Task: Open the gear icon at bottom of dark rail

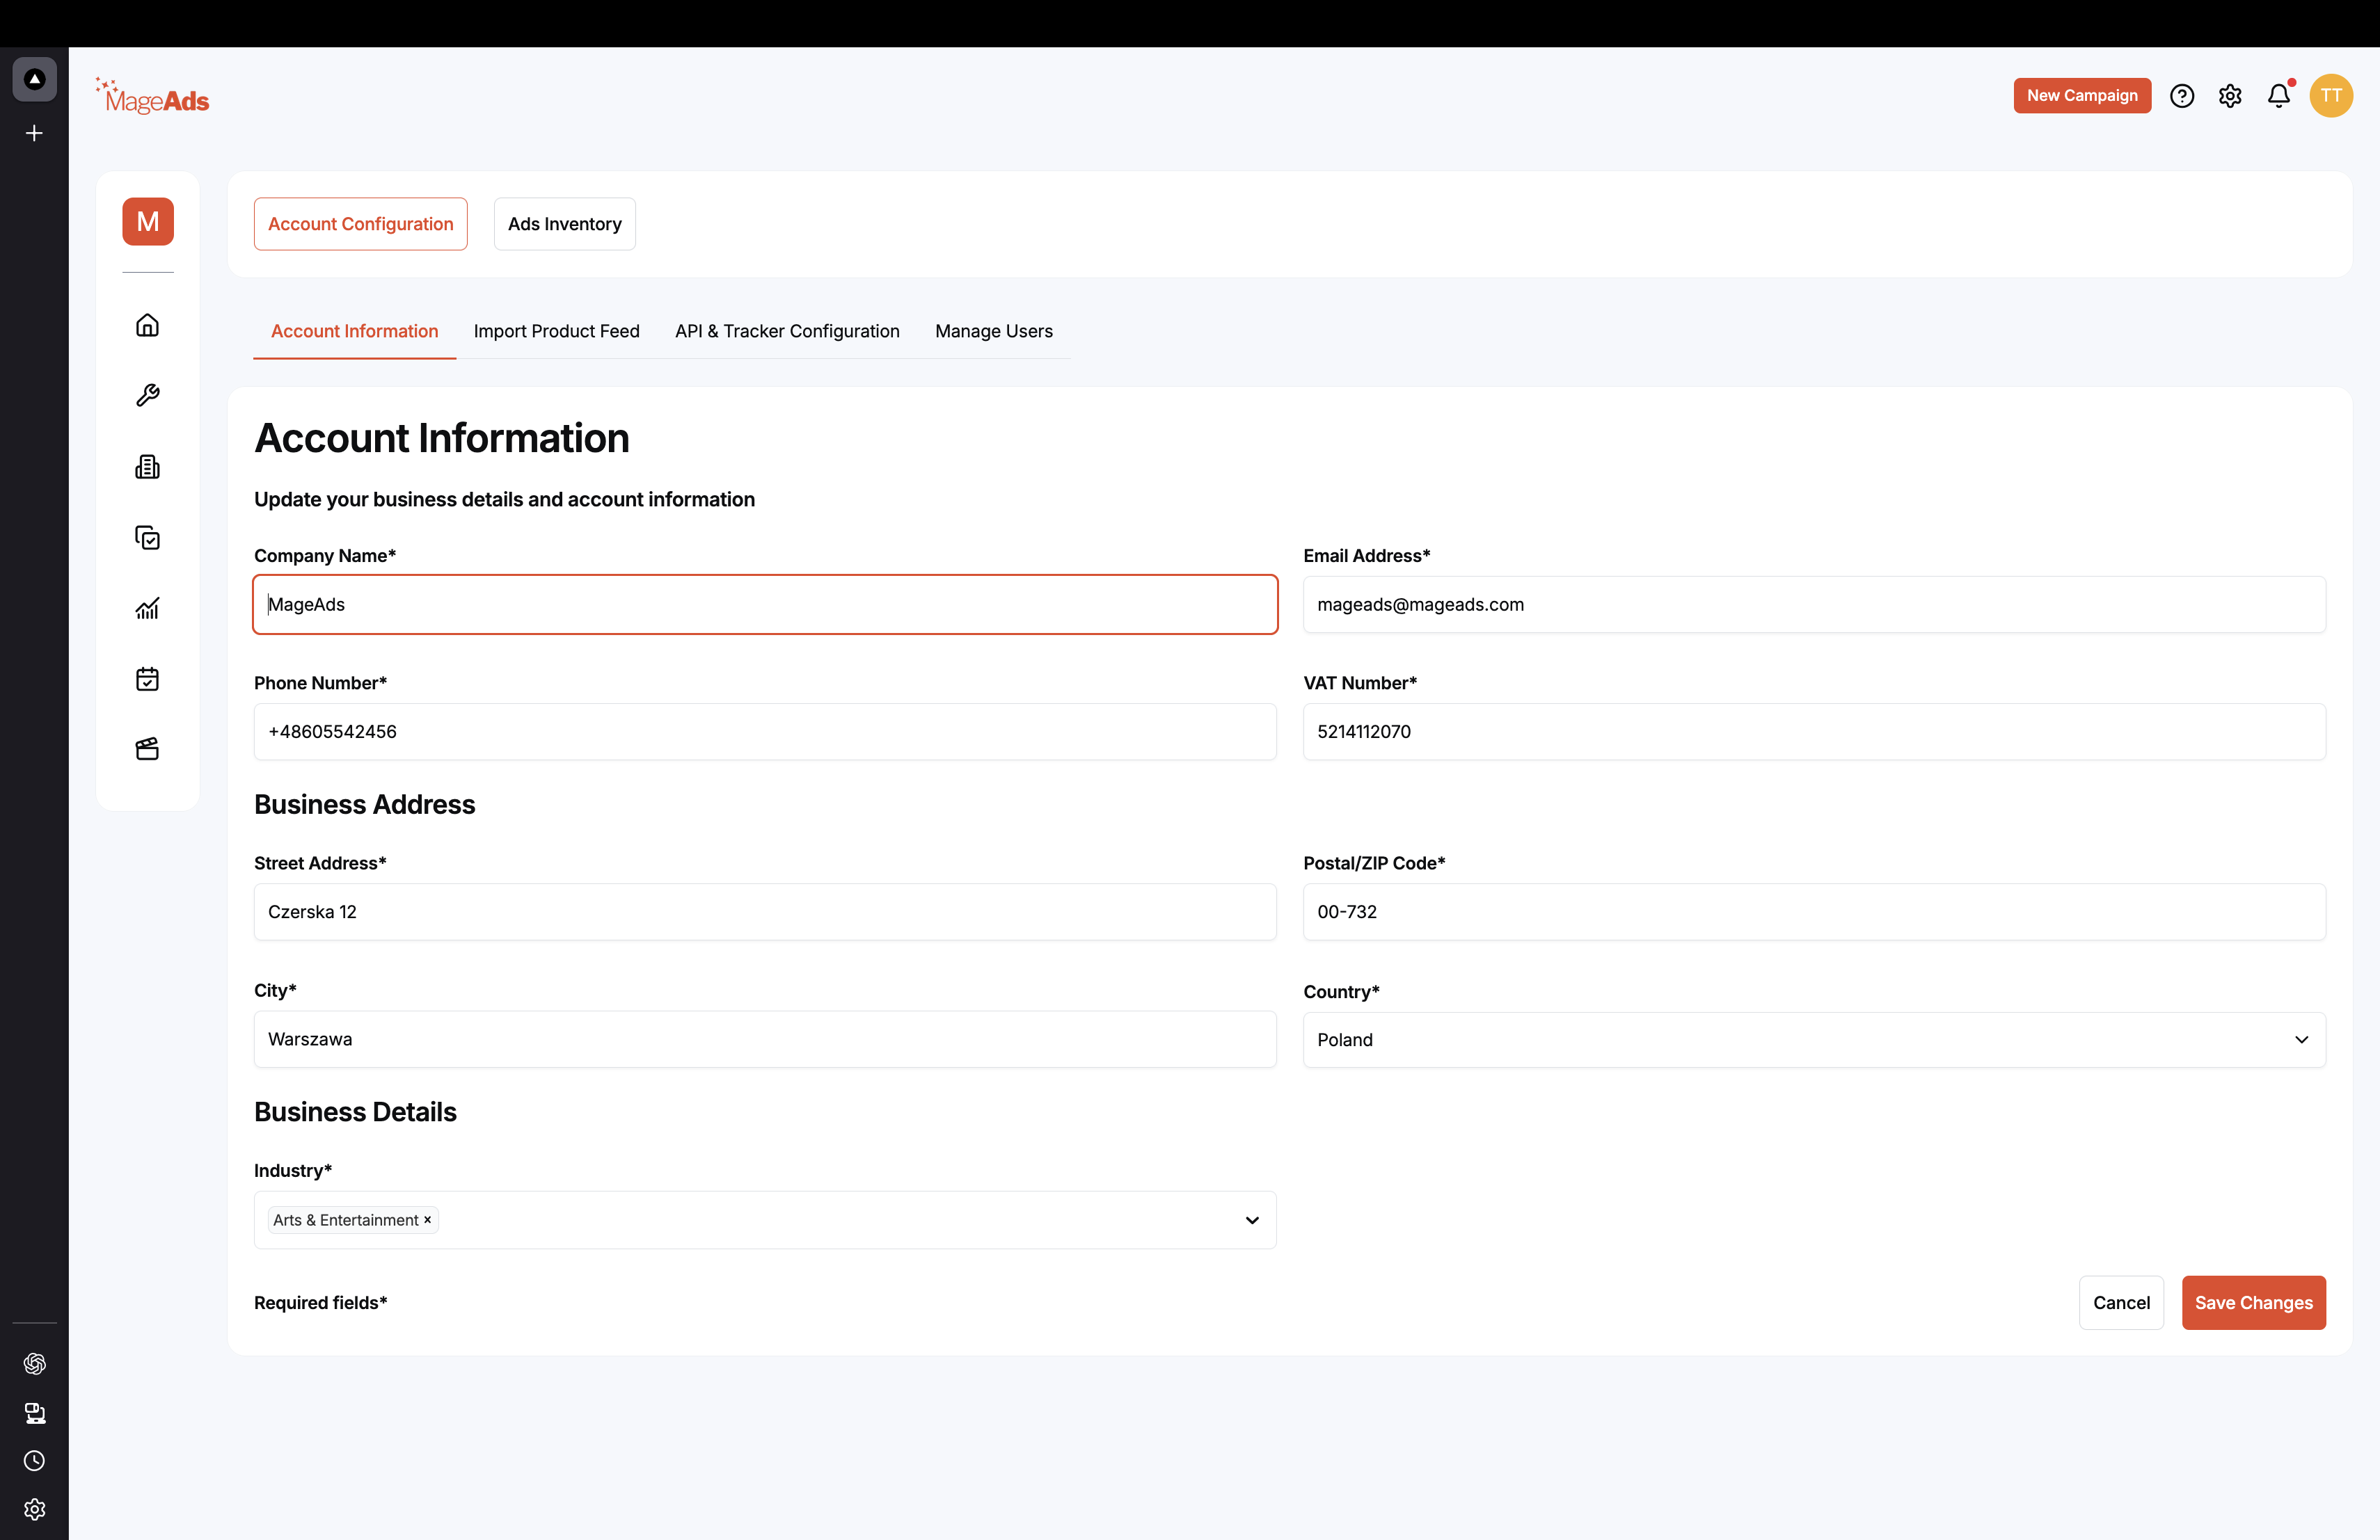Action: [x=34, y=1509]
